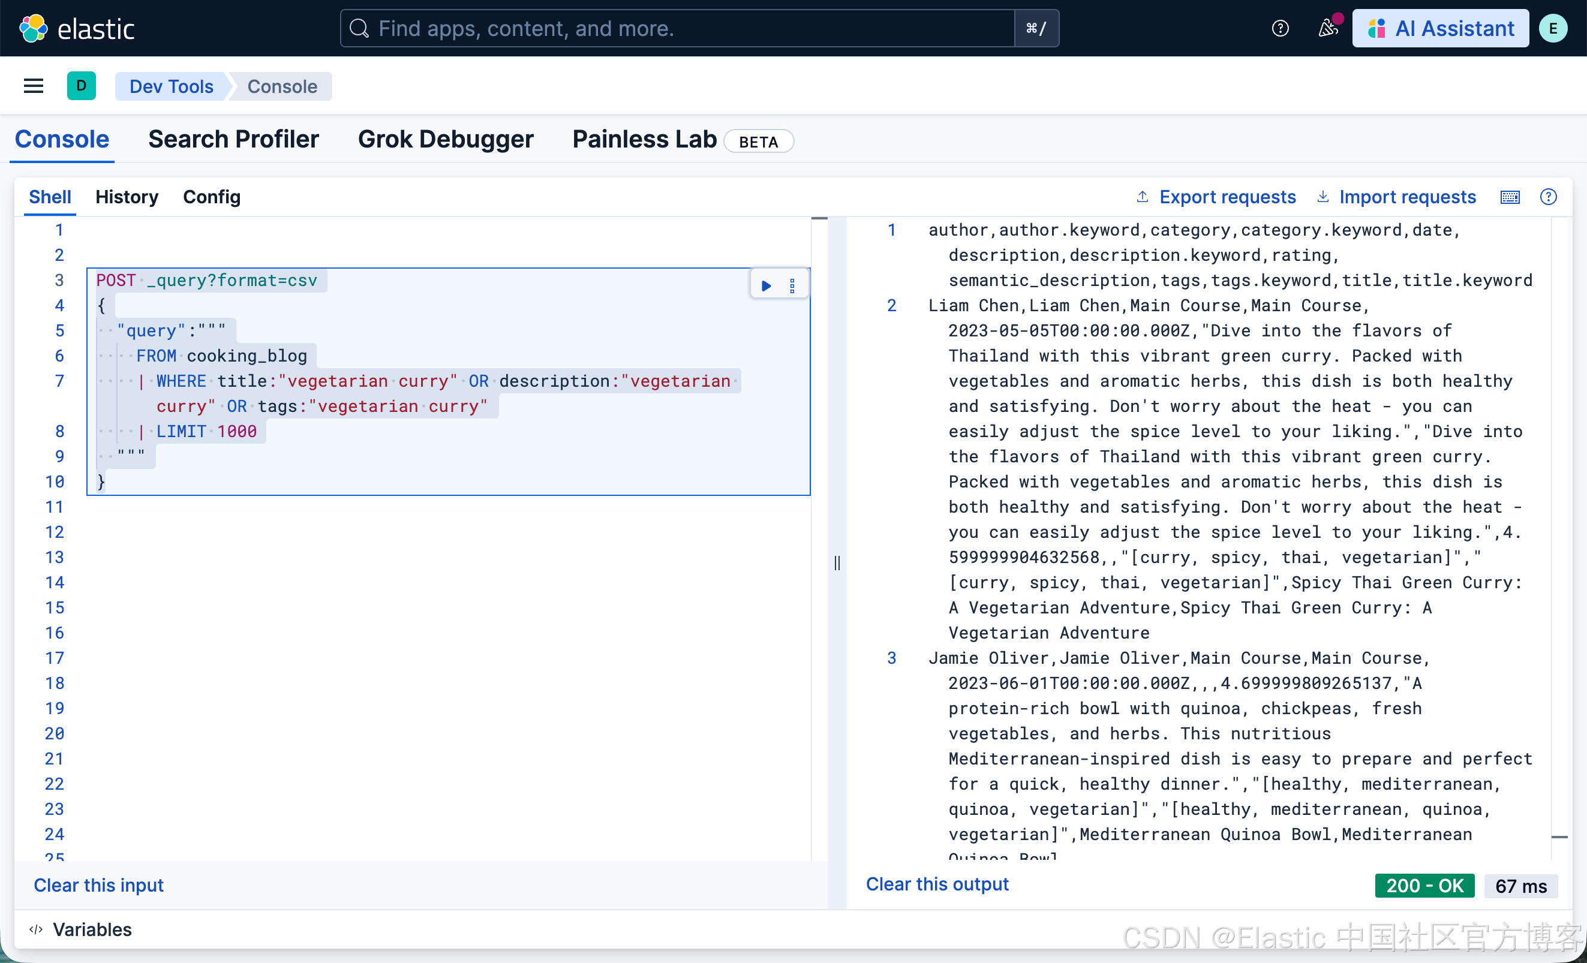Open the Grok Debugger tab
This screenshot has width=1587, height=963.
pos(445,139)
